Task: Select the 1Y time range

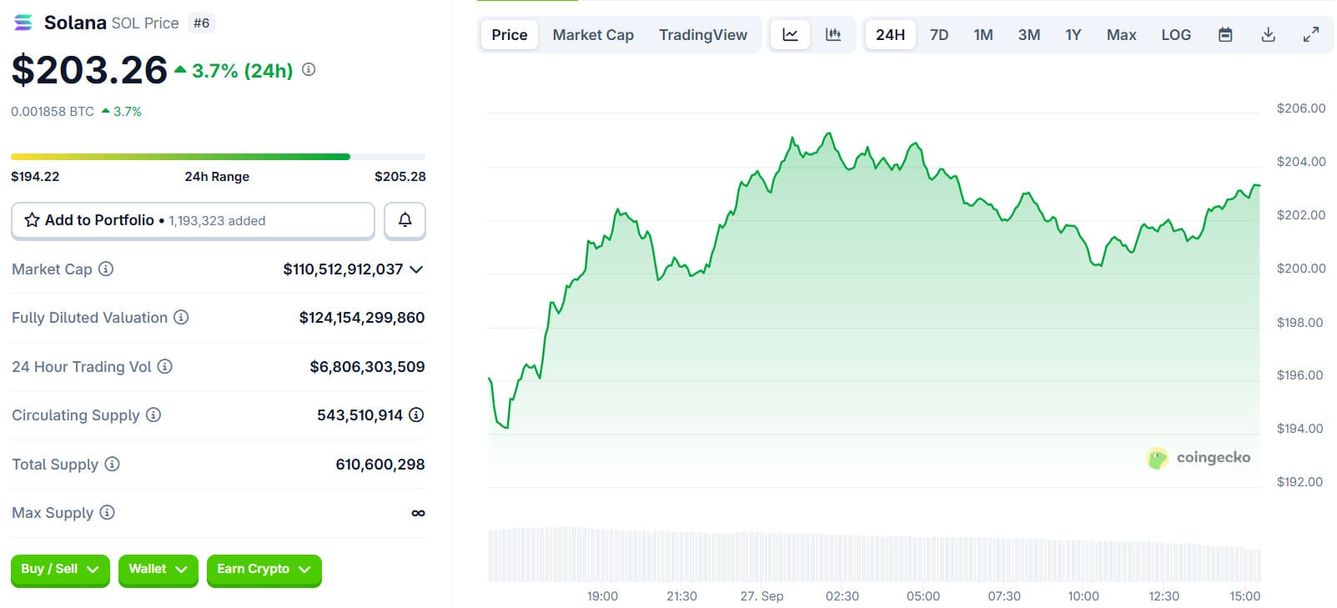Action: tap(1073, 35)
